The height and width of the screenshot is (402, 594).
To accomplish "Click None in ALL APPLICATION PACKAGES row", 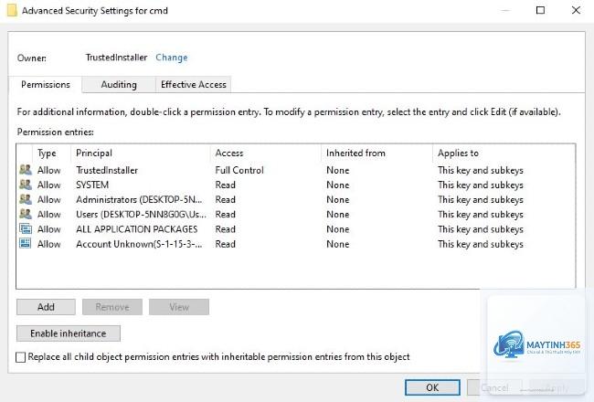I will point(338,229).
